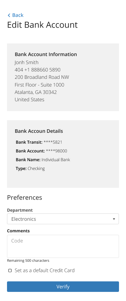This screenshot has height=301, width=126.
Task: Click the Bank Transit masked number
Action: coord(53,142)
